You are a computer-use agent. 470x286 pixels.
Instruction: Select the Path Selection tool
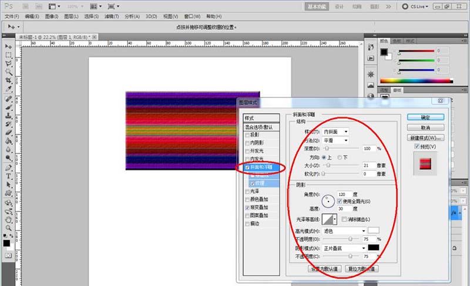tap(8, 184)
